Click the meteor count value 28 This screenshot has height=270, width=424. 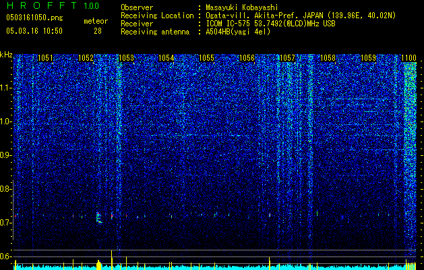[98, 31]
